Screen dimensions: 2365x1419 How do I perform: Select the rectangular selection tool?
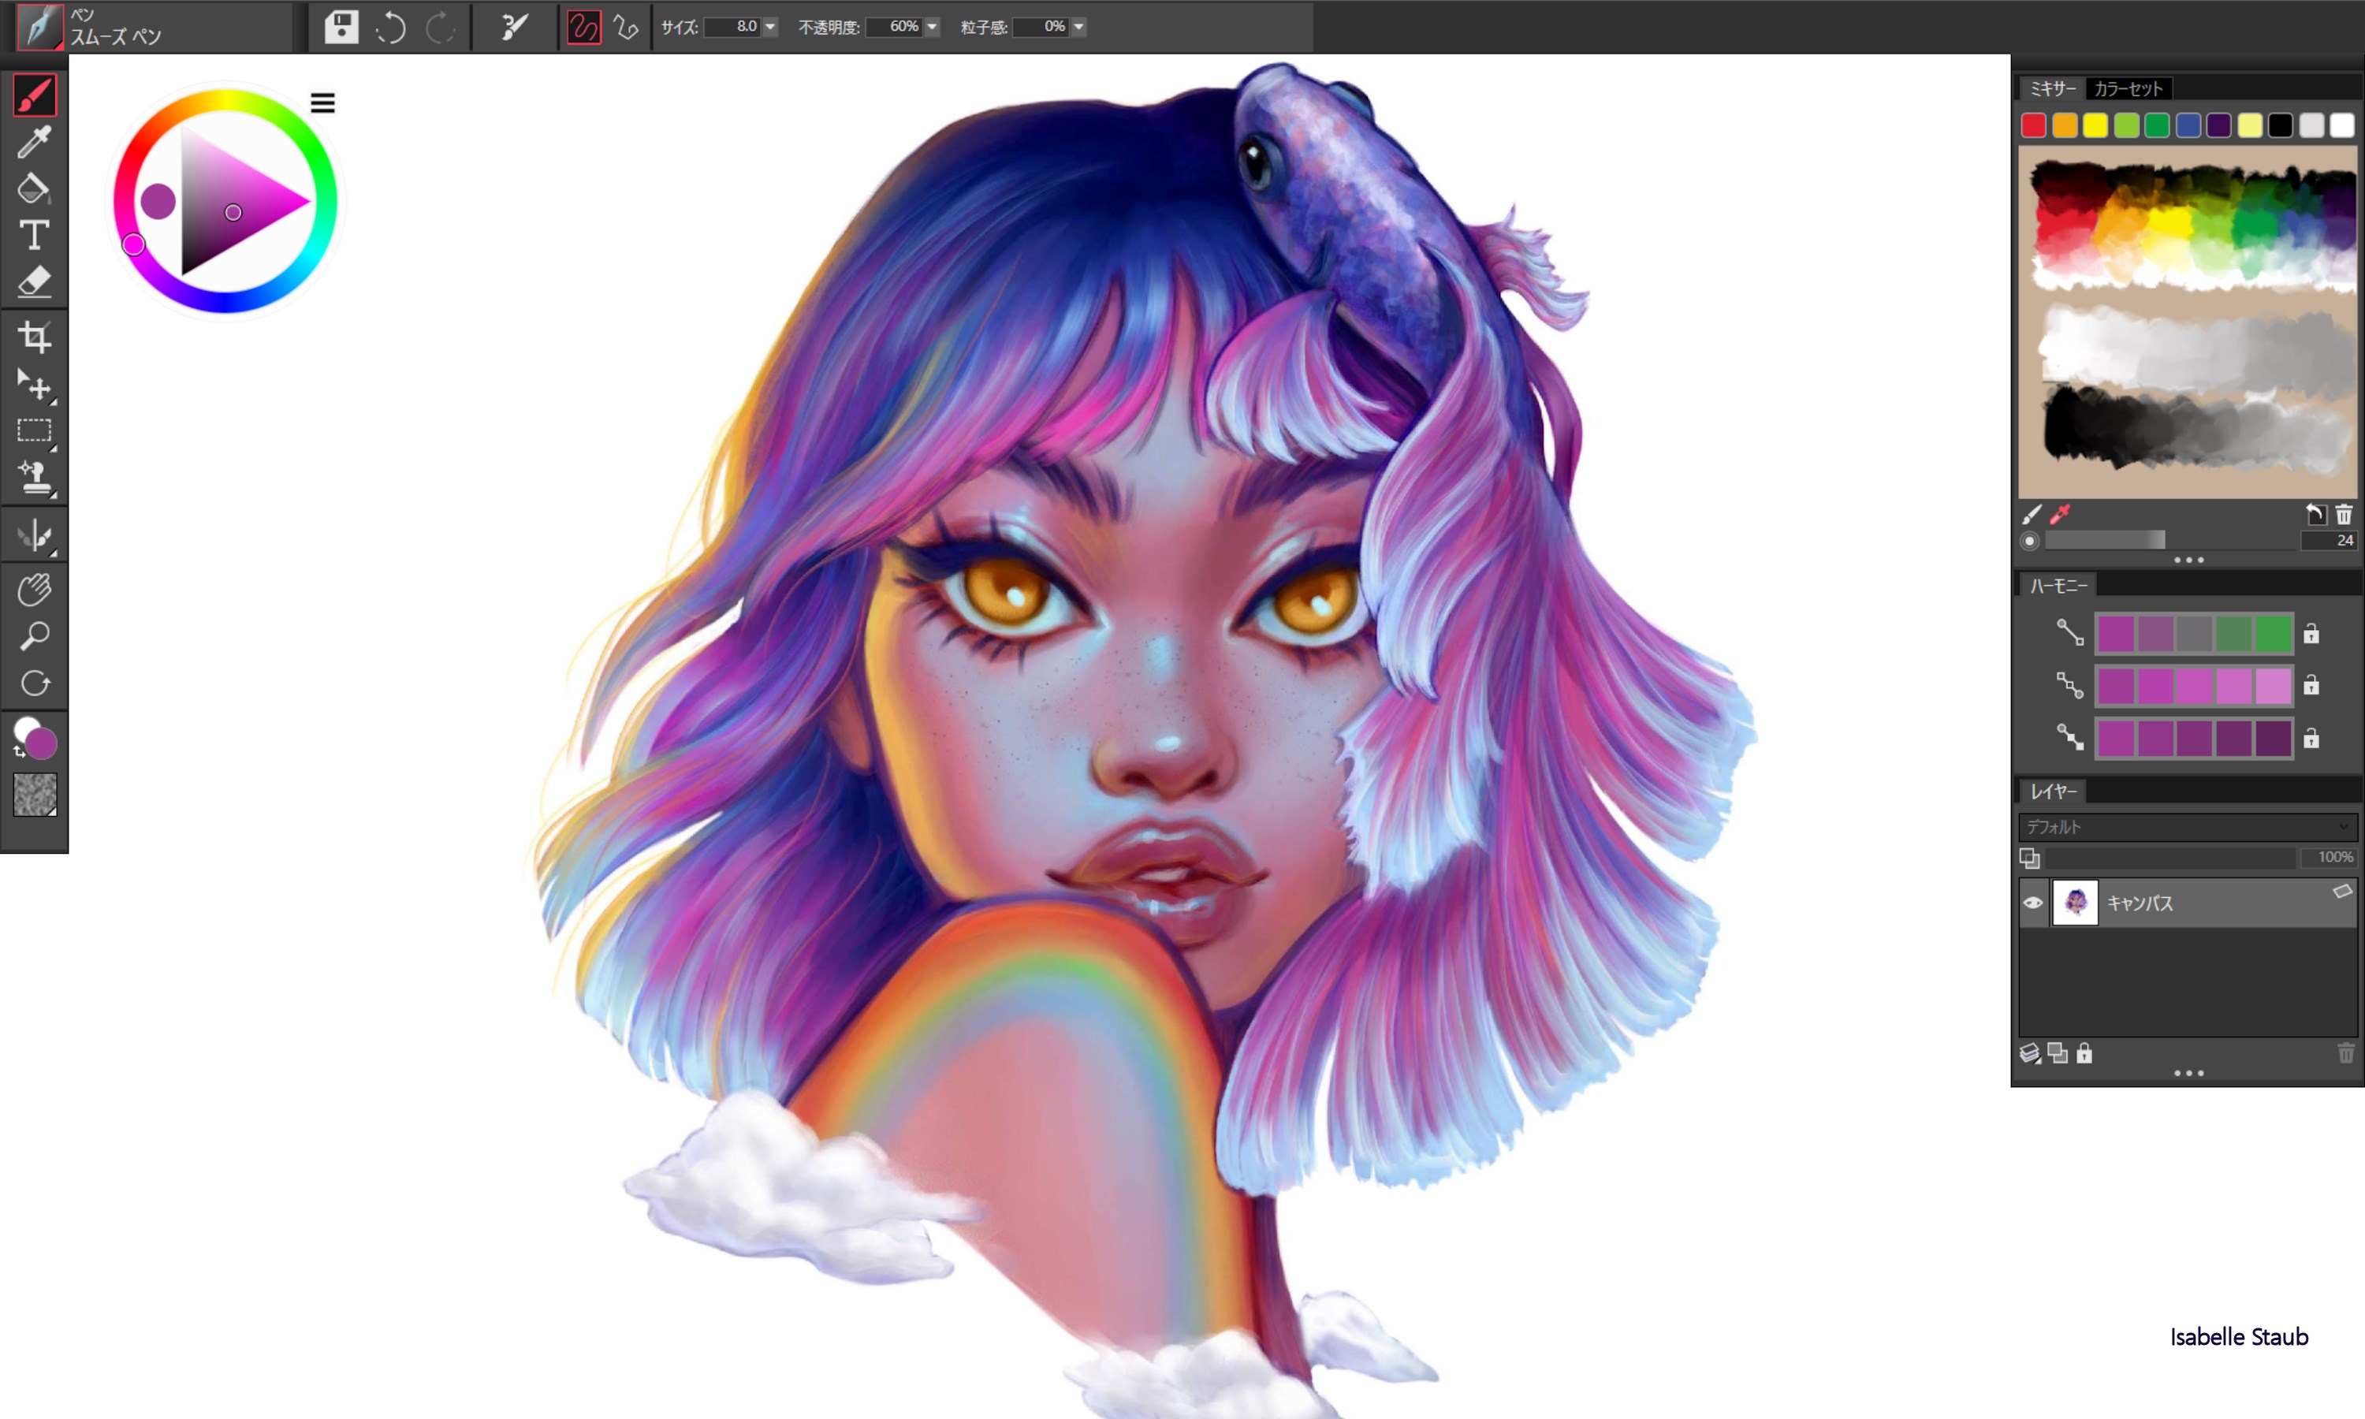tap(33, 430)
